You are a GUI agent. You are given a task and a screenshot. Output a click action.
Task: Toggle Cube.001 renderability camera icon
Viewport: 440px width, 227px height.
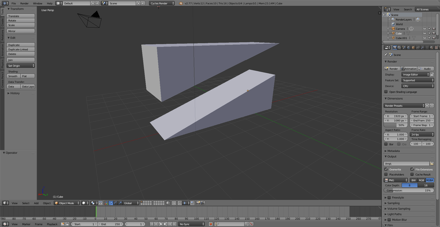pos(434,38)
